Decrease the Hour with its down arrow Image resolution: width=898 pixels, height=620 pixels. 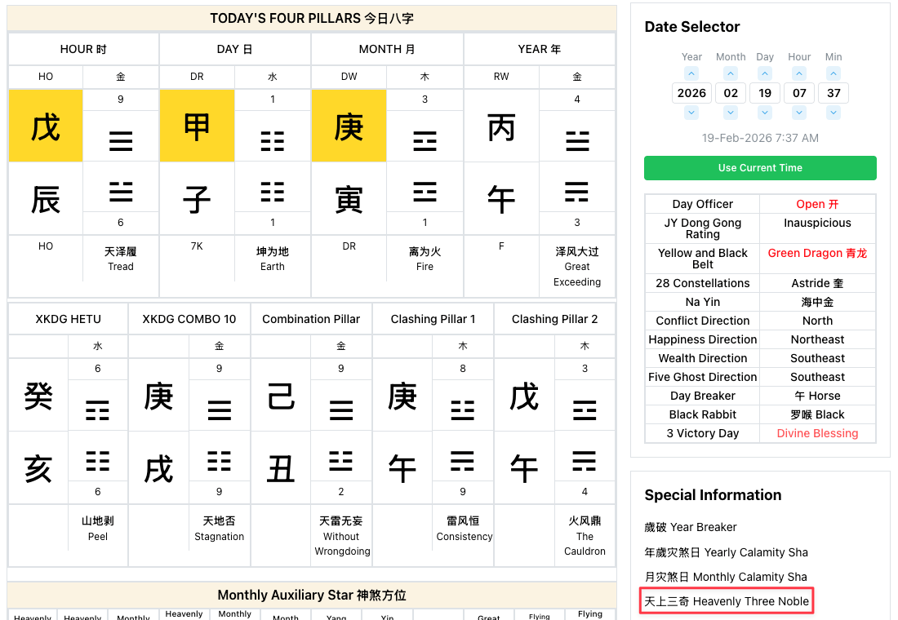click(x=799, y=113)
